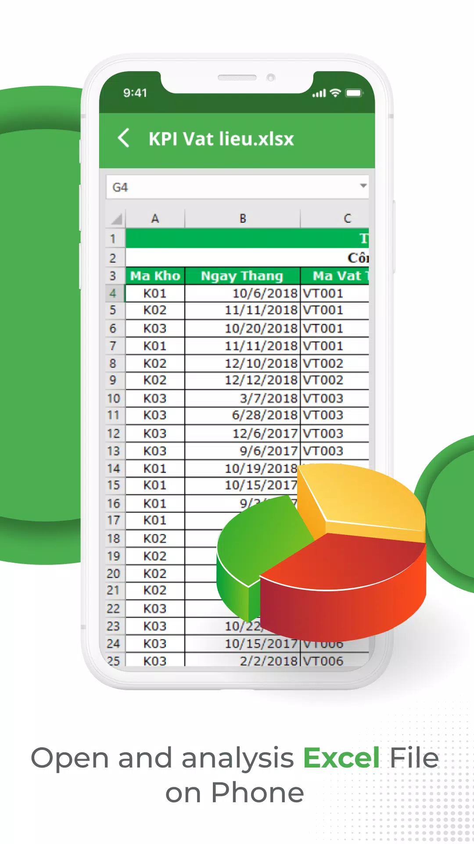
Task: Select row 25 header
Action: pyautogui.click(x=115, y=660)
